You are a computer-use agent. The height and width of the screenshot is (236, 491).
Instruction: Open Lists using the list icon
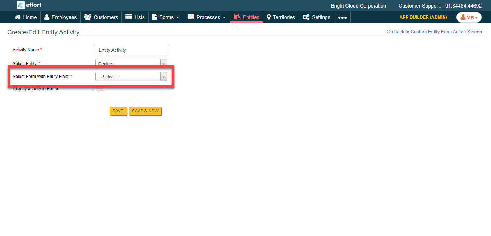[x=129, y=17]
